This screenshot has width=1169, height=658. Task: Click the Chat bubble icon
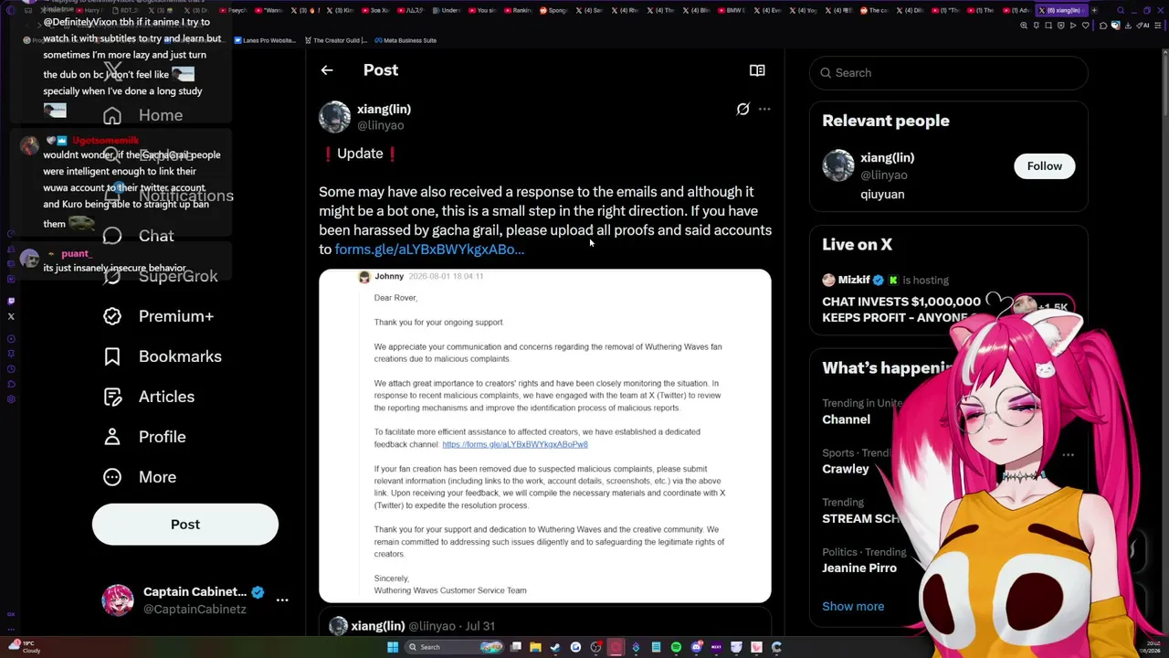point(112,236)
